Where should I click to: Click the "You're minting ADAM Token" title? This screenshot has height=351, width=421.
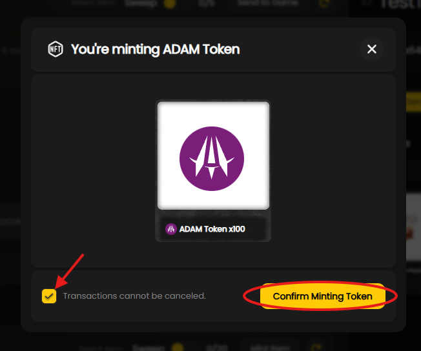tap(155, 49)
